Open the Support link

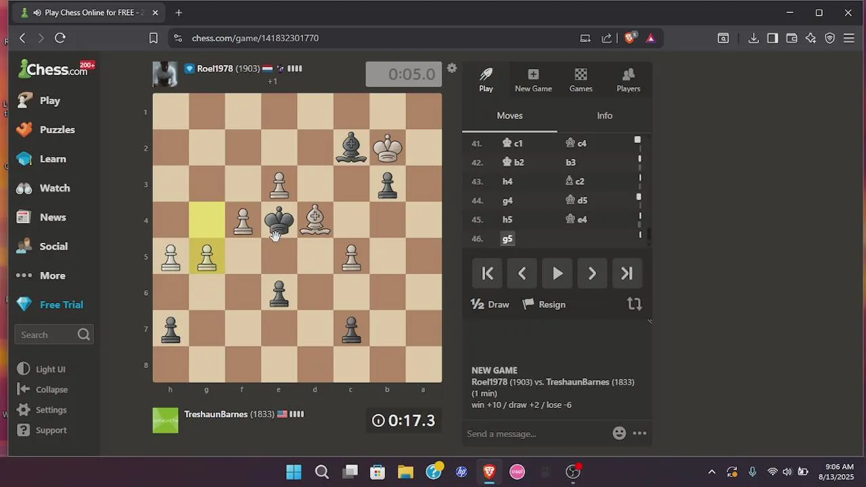tap(42, 430)
